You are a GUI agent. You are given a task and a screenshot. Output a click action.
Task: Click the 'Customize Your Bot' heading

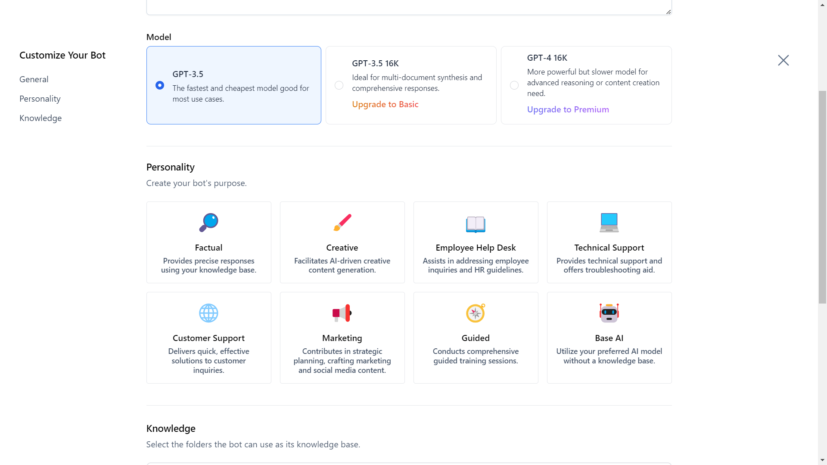click(x=62, y=55)
